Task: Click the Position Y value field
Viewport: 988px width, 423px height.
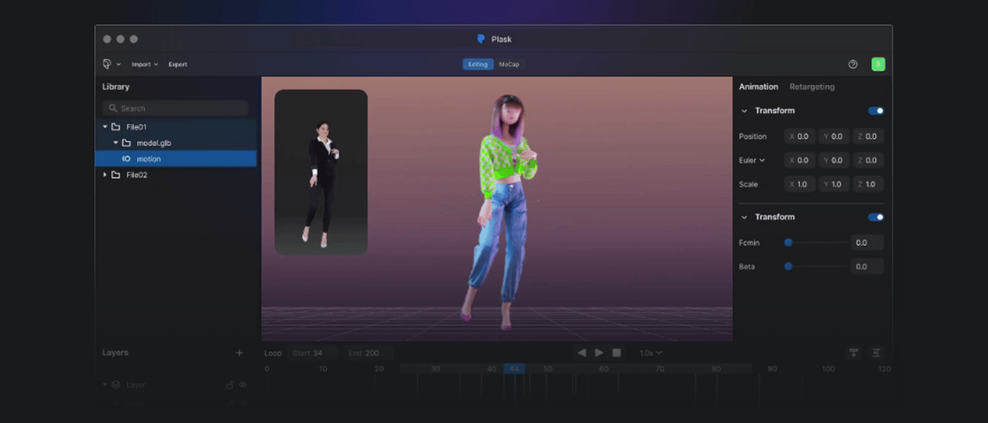Action: point(834,136)
